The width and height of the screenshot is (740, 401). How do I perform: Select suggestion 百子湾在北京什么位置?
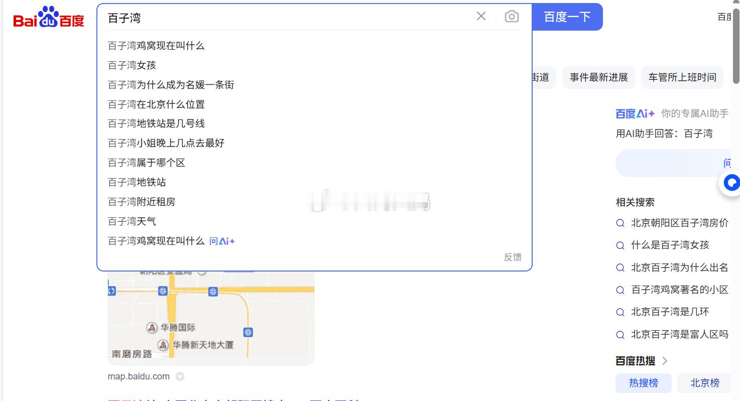tap(157, 104)
